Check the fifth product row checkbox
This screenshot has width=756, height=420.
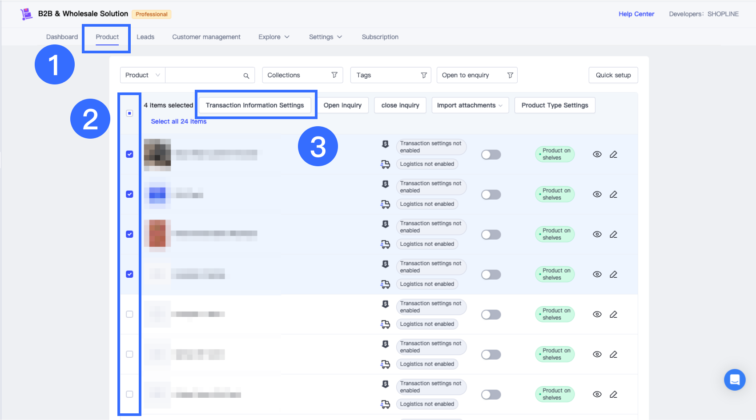pos(129,314)
